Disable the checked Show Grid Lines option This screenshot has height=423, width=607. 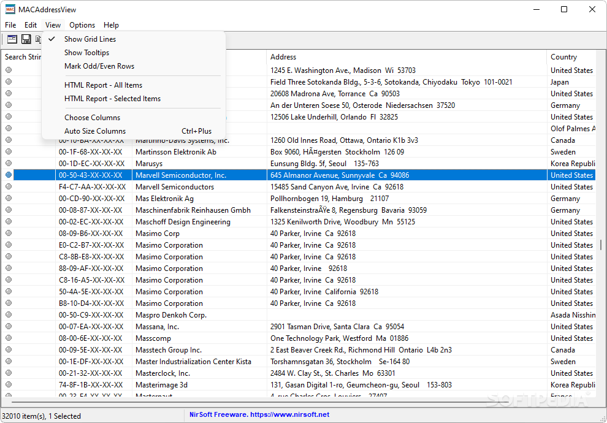click(x=134, y=39)
